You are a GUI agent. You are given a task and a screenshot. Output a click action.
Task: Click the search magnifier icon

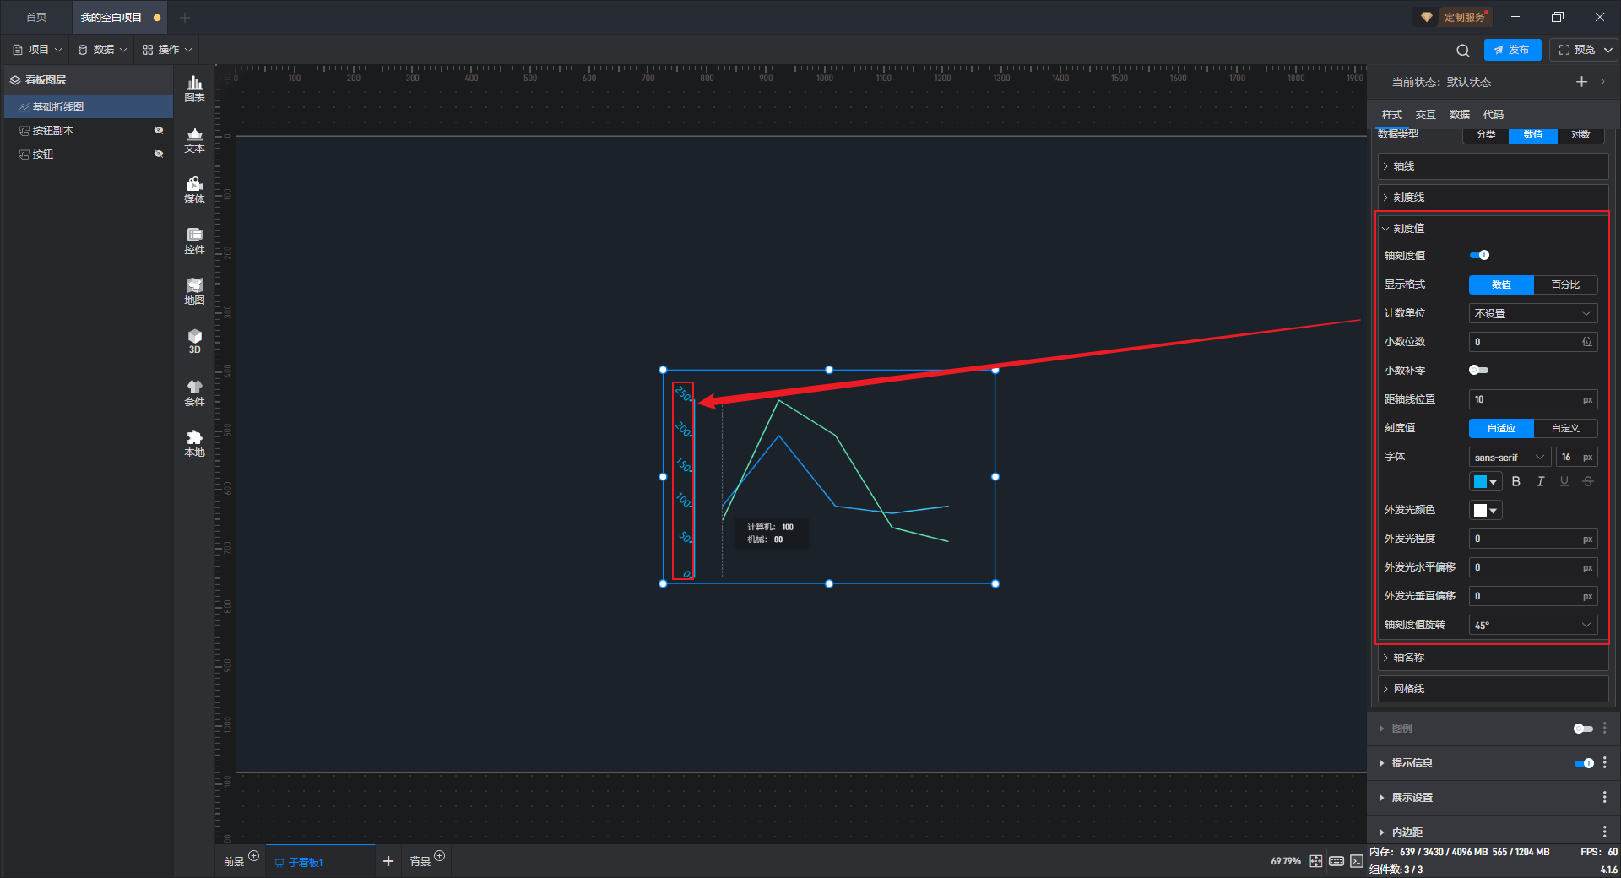tap(1463, 50)
